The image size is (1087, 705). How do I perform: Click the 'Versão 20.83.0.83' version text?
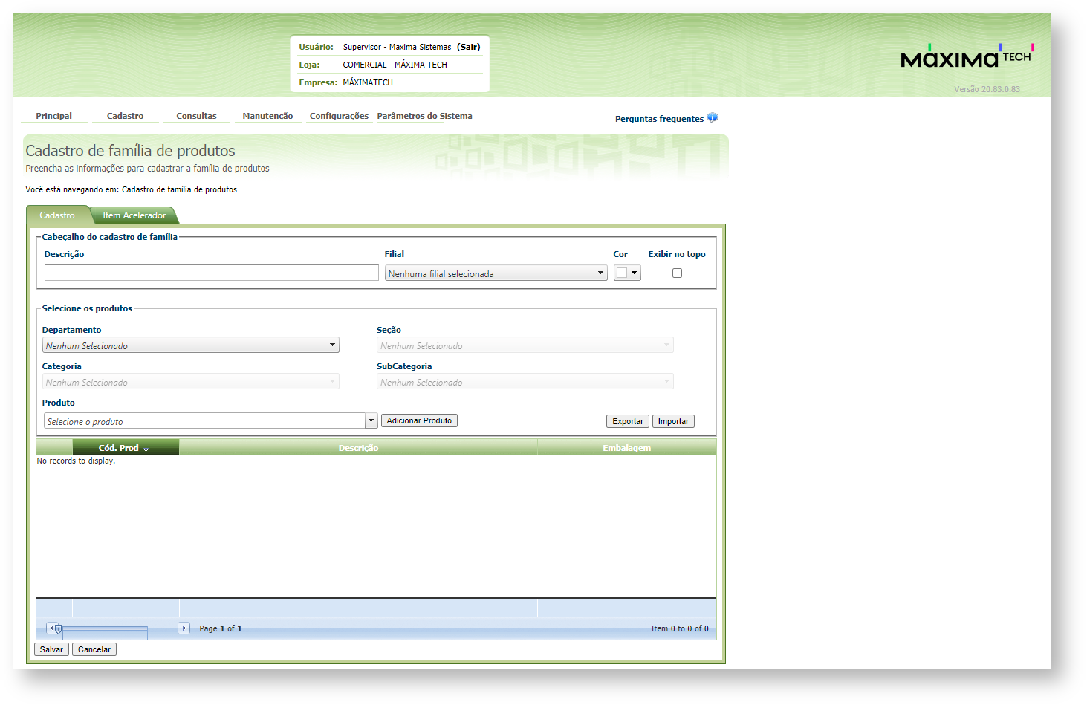pyautogui.click(x=987, y=89)
